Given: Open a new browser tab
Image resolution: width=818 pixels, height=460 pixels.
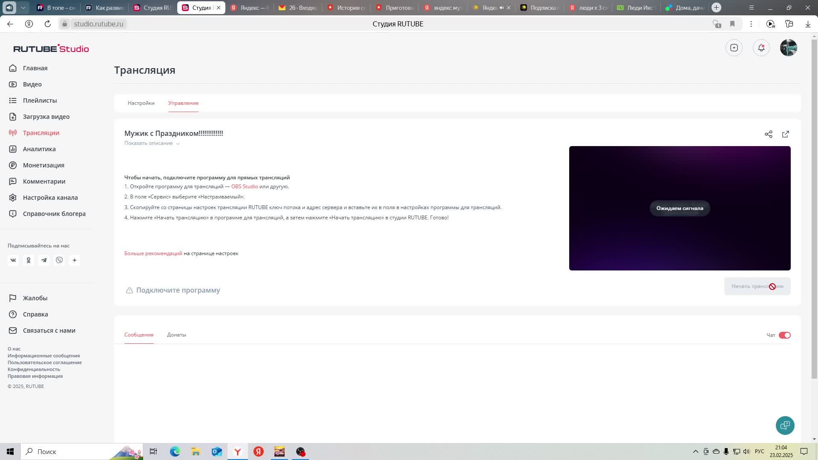Looking at the screenshot, I should click(717, 8).
